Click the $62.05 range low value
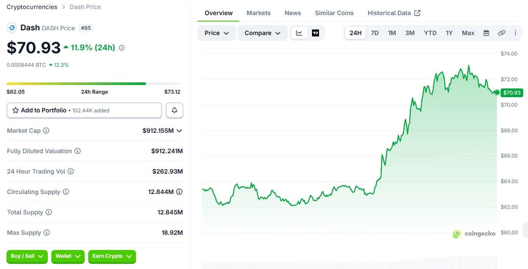528x269 pixels. point(16,92)
